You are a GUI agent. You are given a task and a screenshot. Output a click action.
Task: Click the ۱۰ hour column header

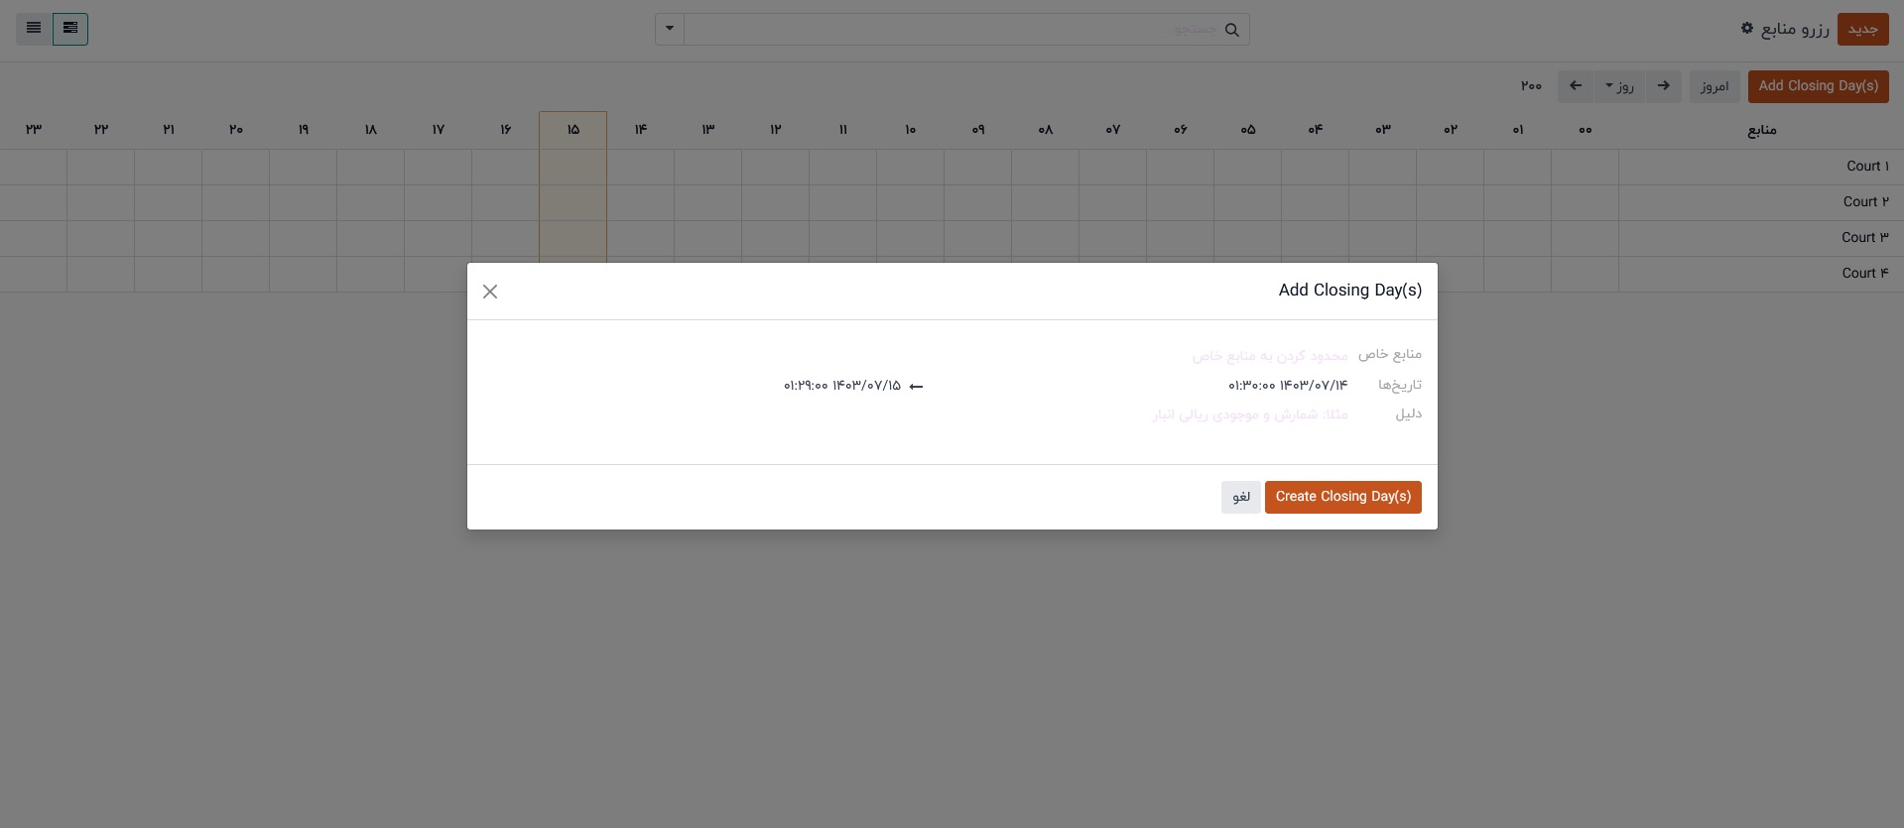point(911,130)
